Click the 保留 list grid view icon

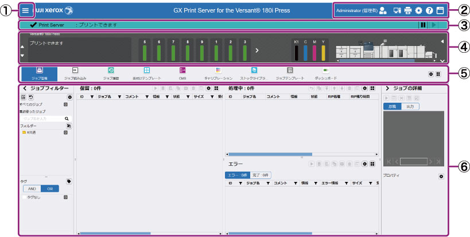(x=216, y=88)
